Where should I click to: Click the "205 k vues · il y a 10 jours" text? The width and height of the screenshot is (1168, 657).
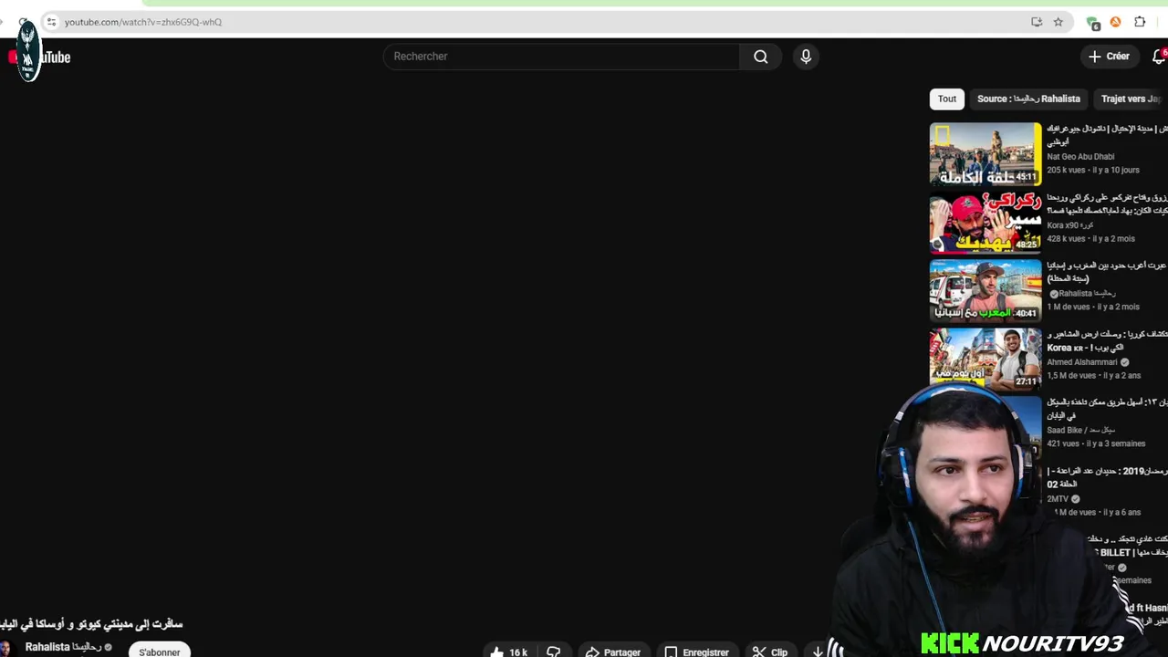(x=1093, y=170)
